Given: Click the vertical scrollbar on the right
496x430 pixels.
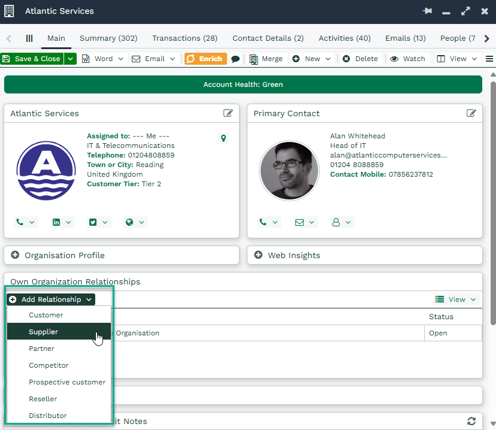Looking at the screenshot, I should click(x=492, y=204).
